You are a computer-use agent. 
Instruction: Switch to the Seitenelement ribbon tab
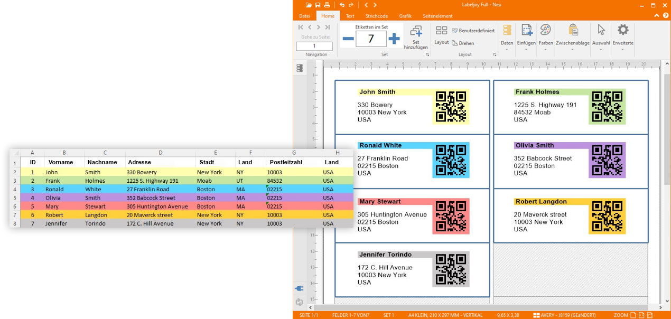click(437, 16)
